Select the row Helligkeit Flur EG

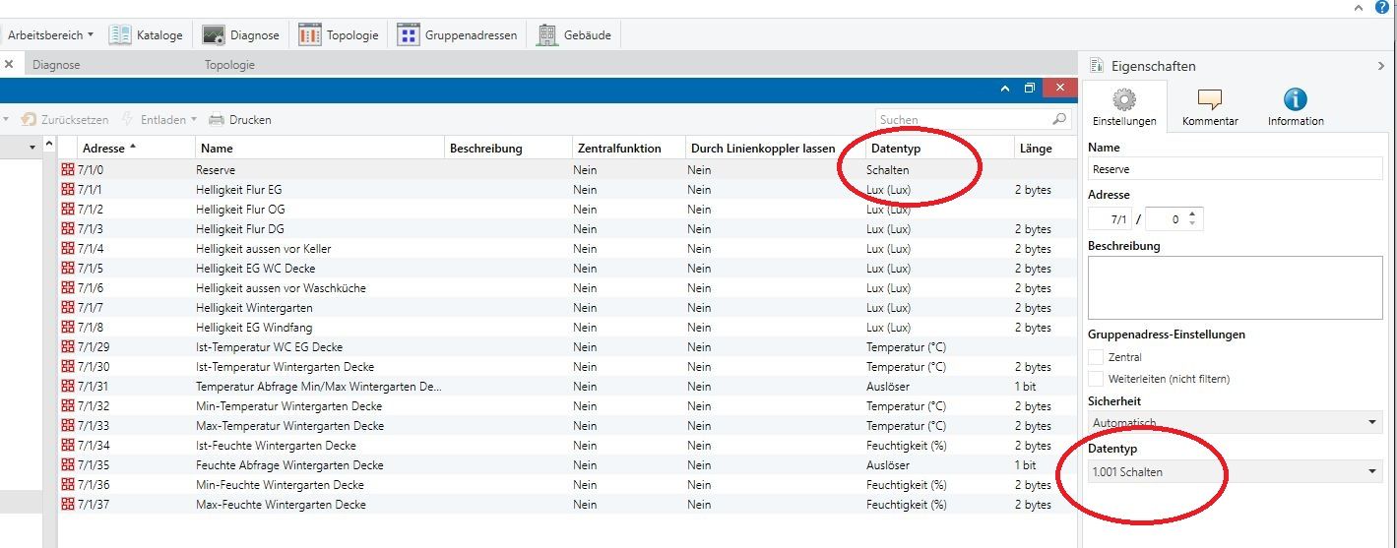(x=568, y=189)
